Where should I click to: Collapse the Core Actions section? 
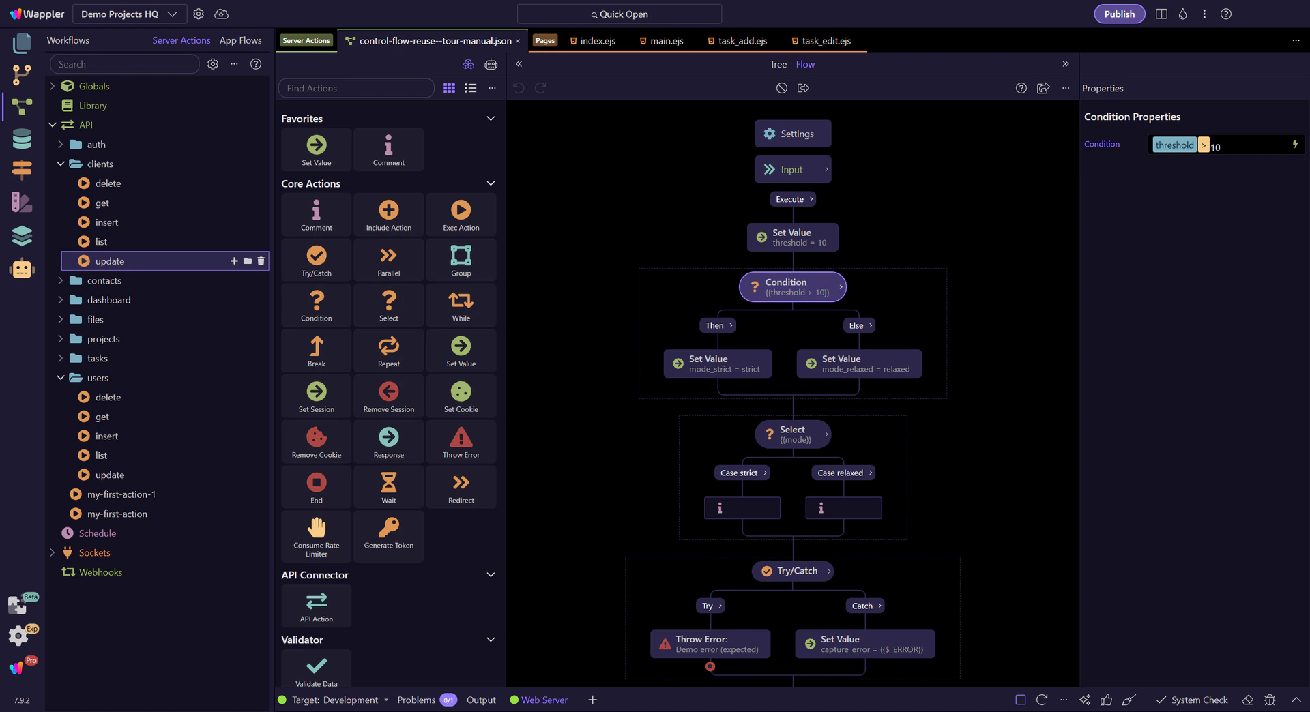[x=491, y=183]
